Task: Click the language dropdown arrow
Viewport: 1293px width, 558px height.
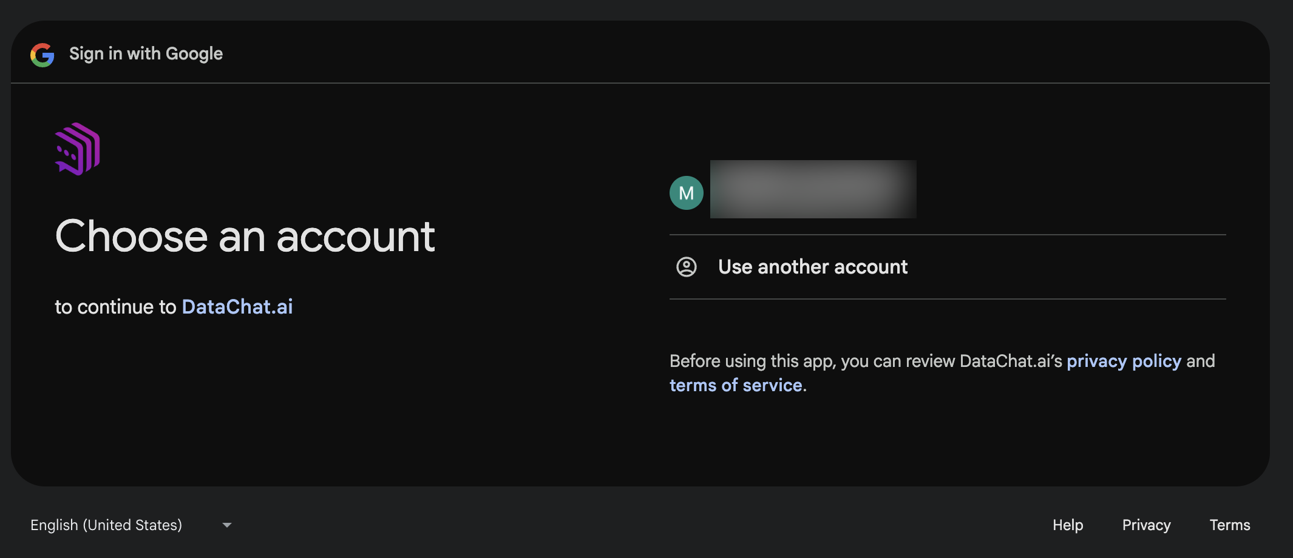Action: point(227,525)
